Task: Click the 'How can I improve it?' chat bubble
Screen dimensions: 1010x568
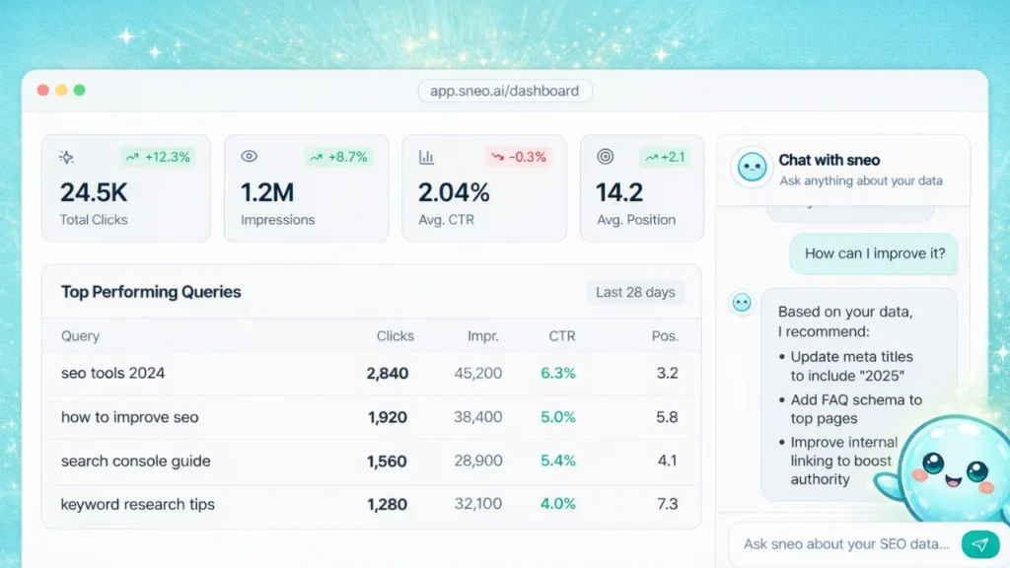Action: (x=872, y=253)
